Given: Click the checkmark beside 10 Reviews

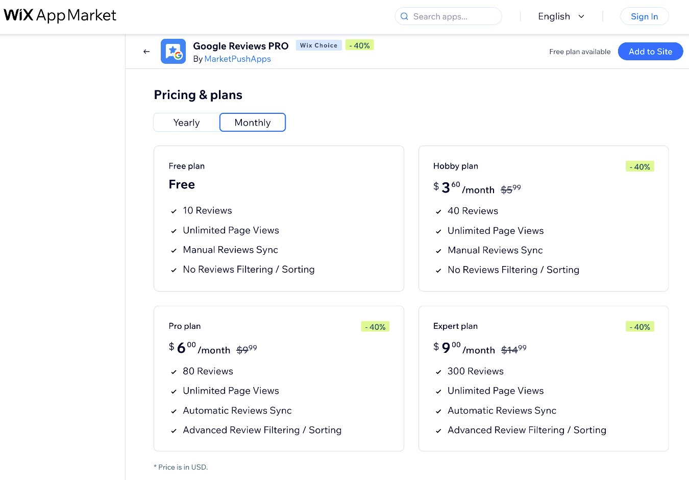Looking at the screenshot, I should [174, 211].
